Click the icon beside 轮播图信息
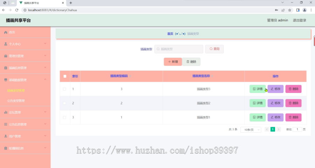Viewport: 315px width, 168px height. click(x=6, y=148)
